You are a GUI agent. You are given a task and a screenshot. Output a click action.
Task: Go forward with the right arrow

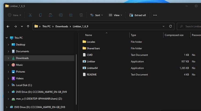(15, 26)
